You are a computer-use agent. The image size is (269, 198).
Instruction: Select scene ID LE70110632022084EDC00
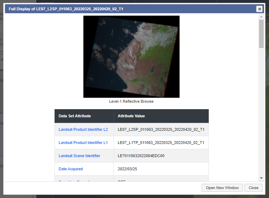pyautogui.click(x=141, y=156)
